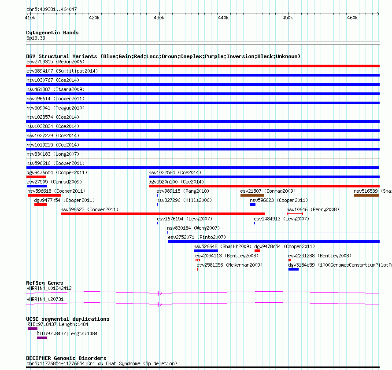Select the nsv526648 (Shaikh2009) label
Image resolution: width=392 pixels, height=370 pixels.
click(222, 246)
